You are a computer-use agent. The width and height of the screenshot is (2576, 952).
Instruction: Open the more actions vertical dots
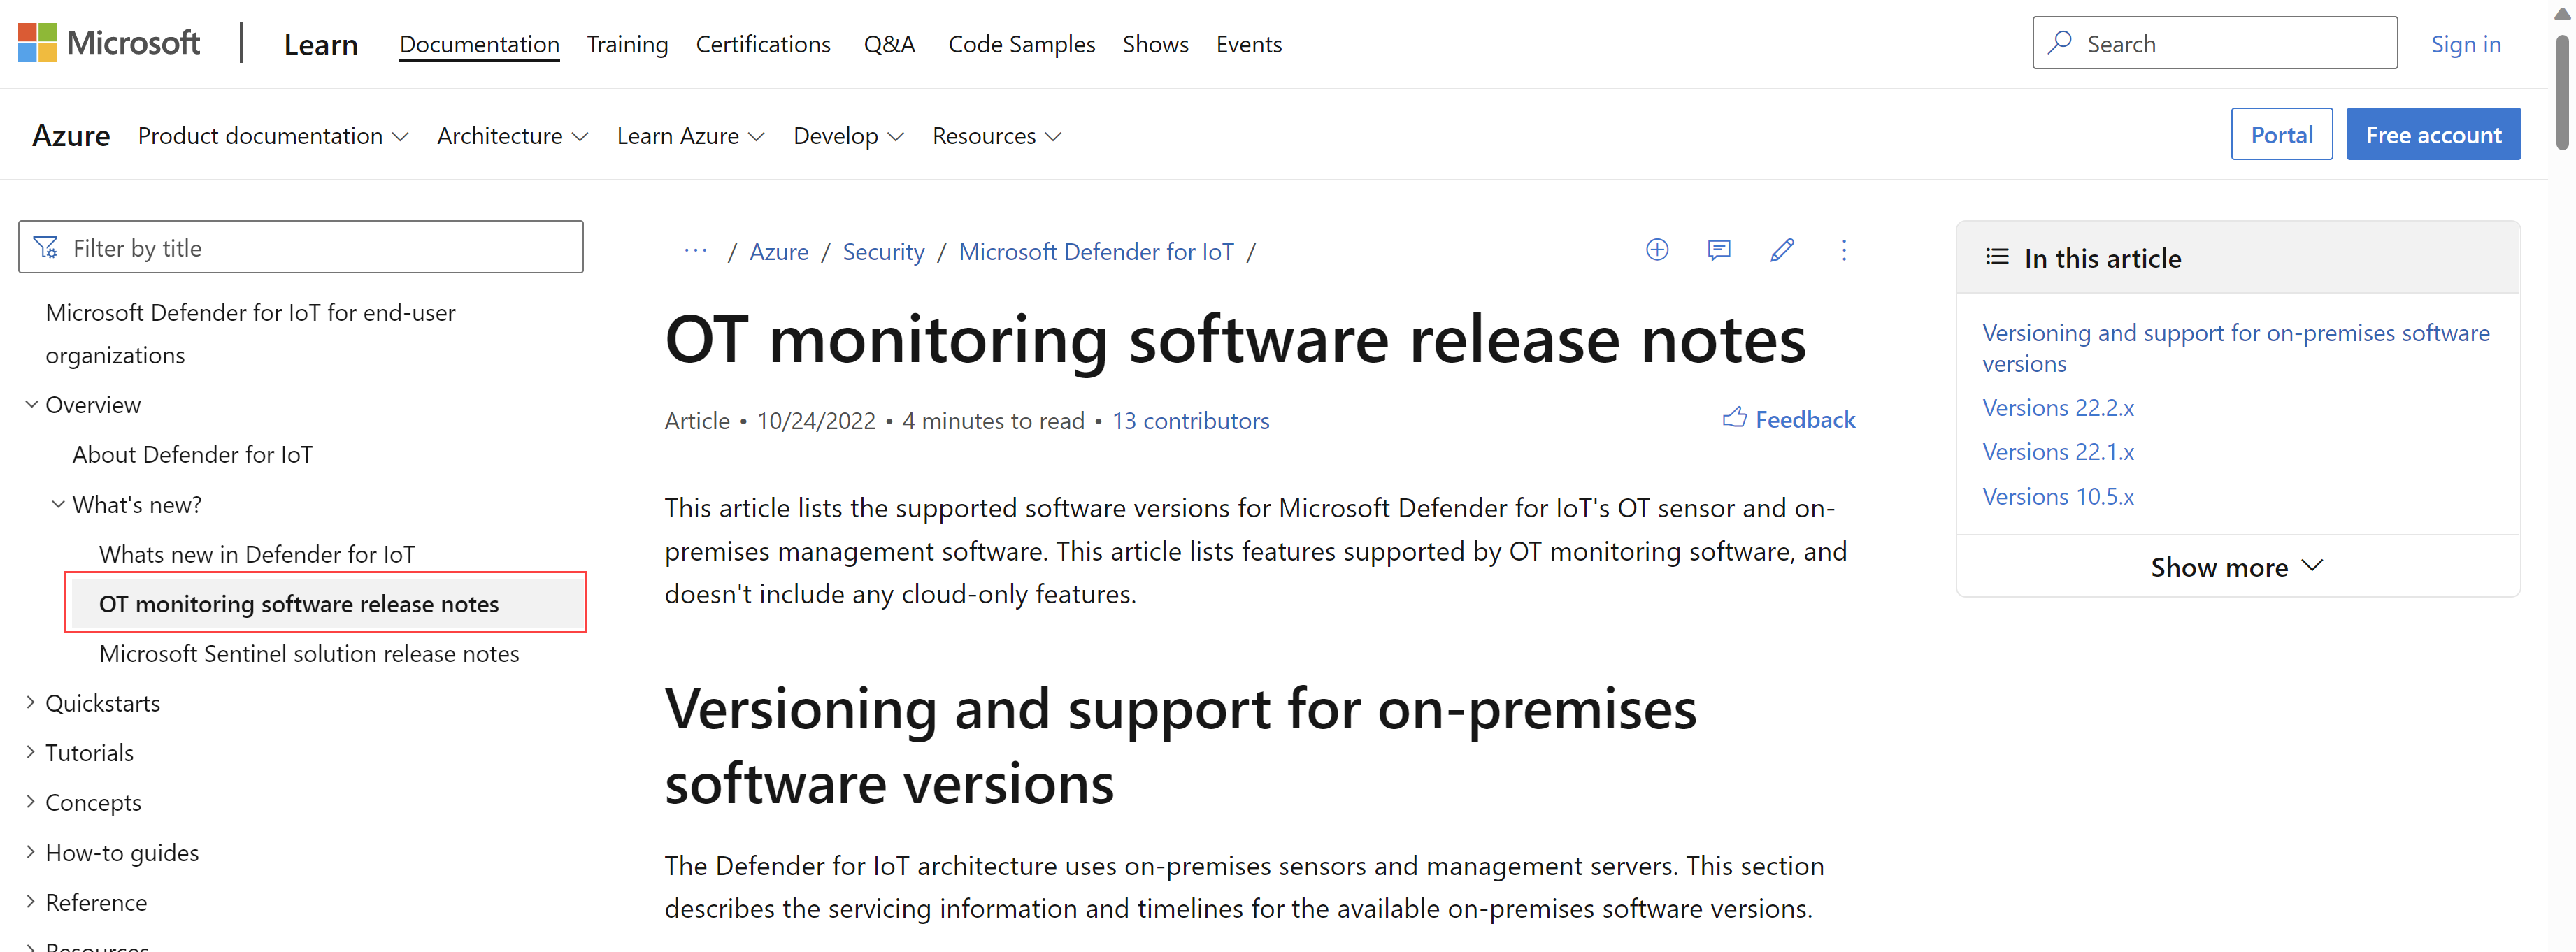1844,250
